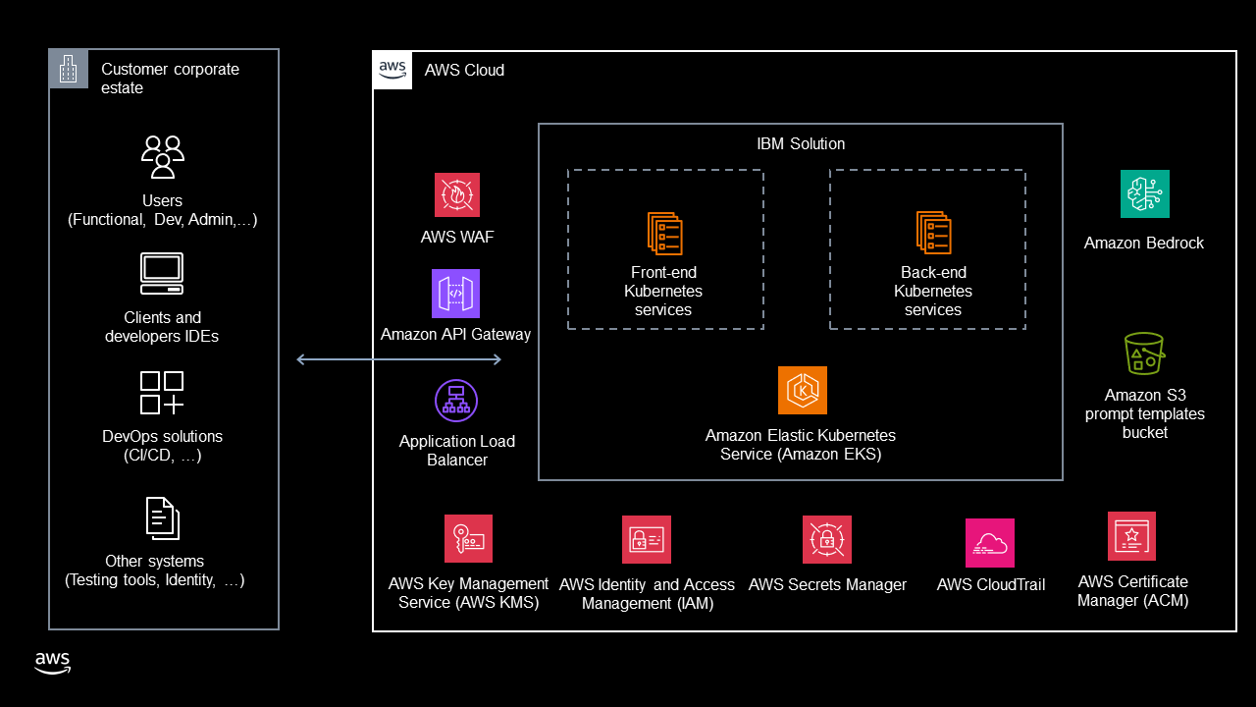
Task: Click the IAM service icon
Action: [647, 539]
